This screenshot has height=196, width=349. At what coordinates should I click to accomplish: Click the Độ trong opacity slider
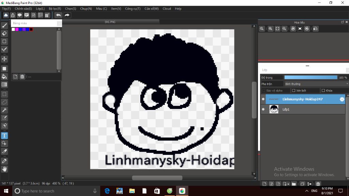pyautogui.click(x=311, y=77)
